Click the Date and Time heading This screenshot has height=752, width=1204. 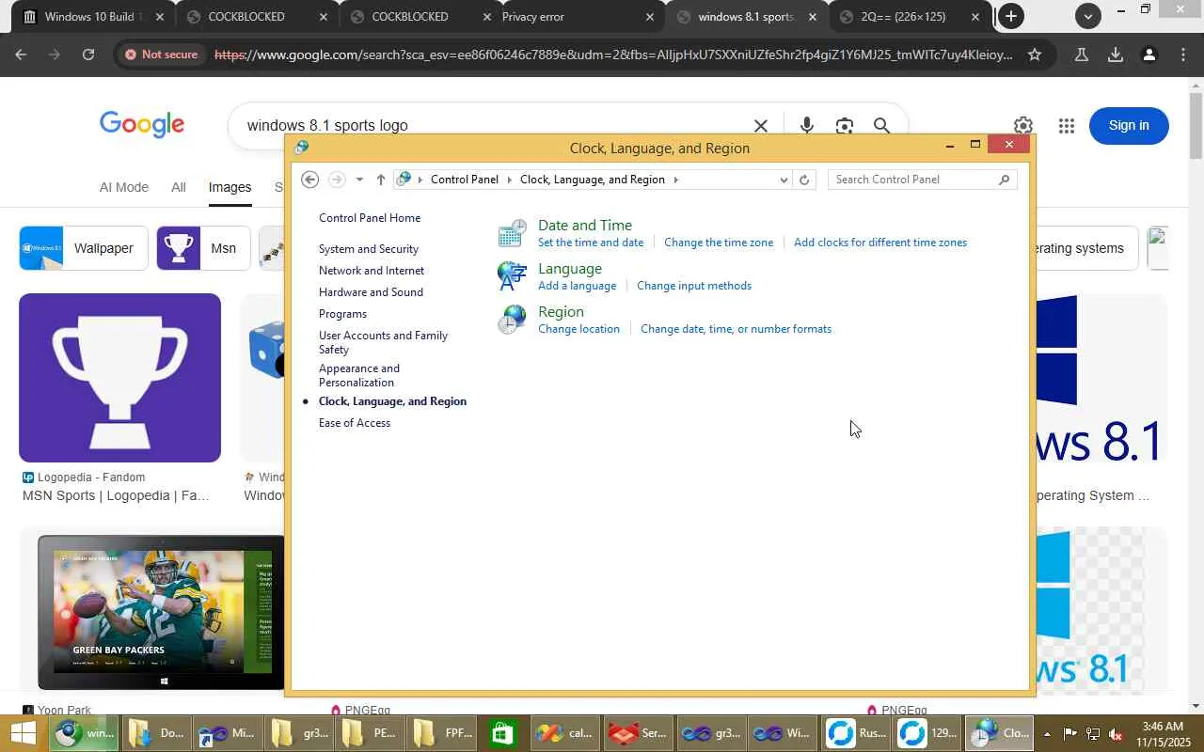pos(585,226)
